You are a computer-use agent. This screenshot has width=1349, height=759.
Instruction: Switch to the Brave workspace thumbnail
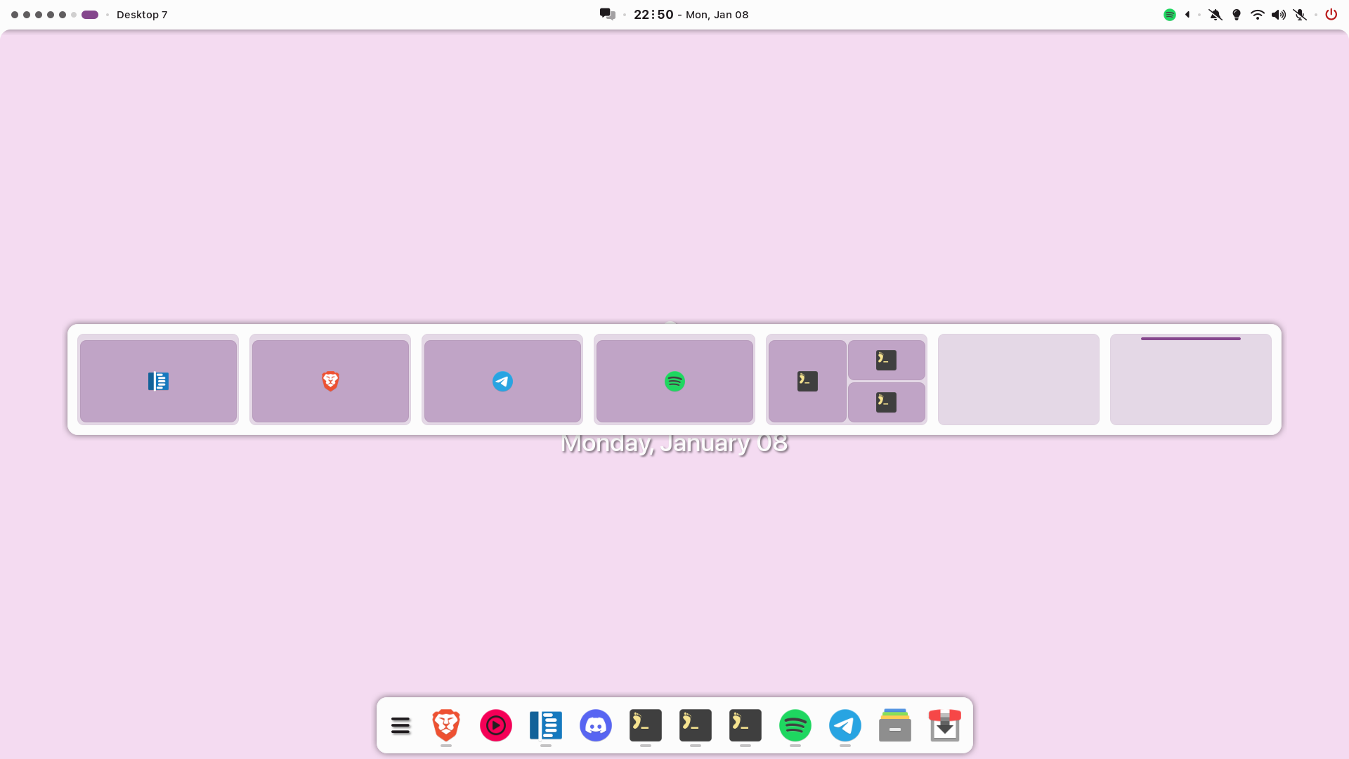(x=330, y=381)
